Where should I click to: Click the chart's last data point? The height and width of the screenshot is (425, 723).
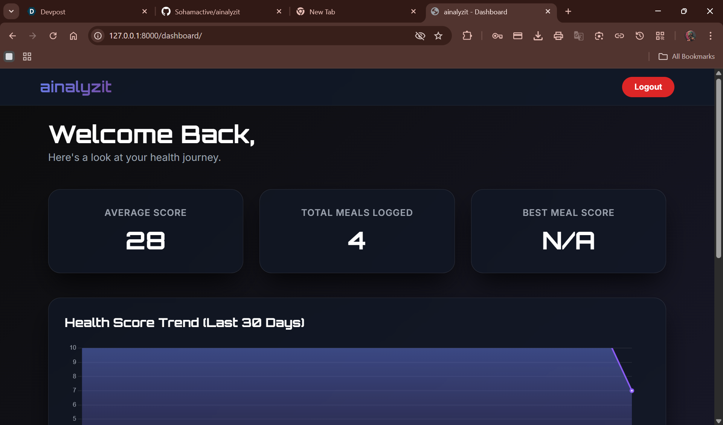(x=632, y=391)
